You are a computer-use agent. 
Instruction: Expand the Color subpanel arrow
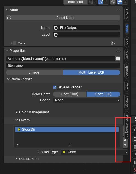(11, 43)
